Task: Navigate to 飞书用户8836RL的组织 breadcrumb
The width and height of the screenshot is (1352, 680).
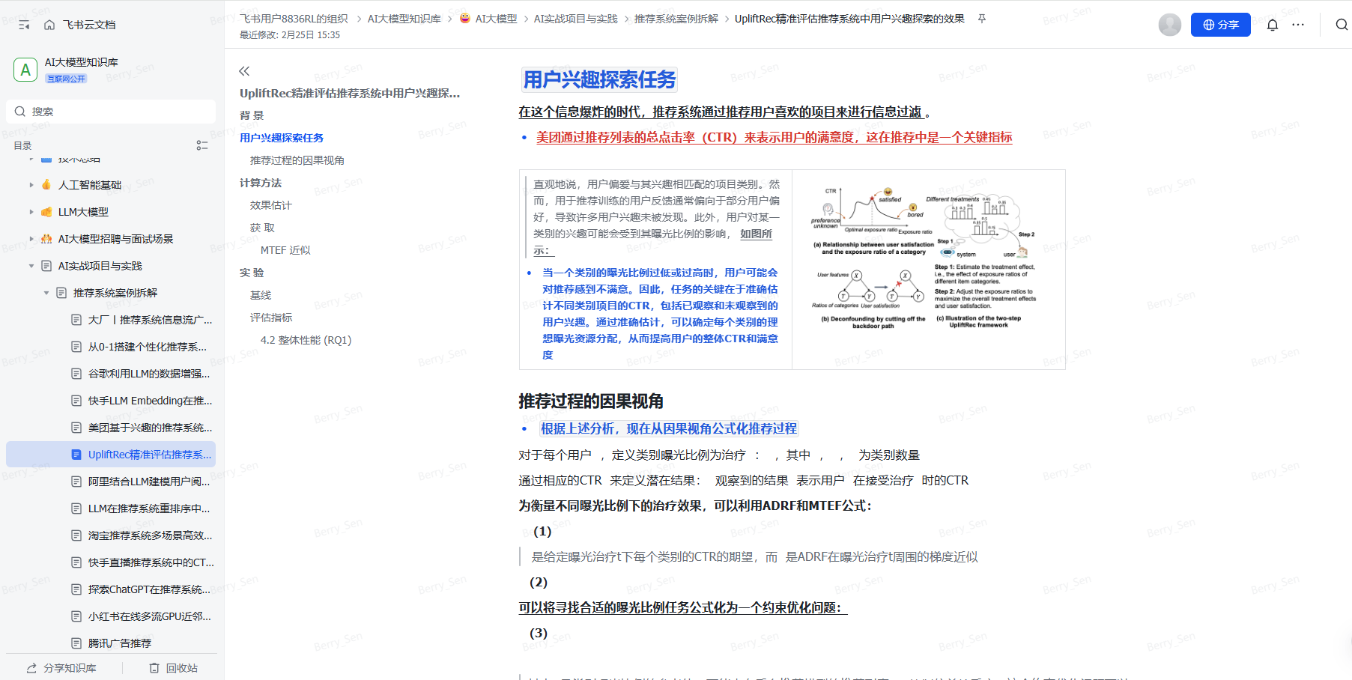Action: click(294, 19)
